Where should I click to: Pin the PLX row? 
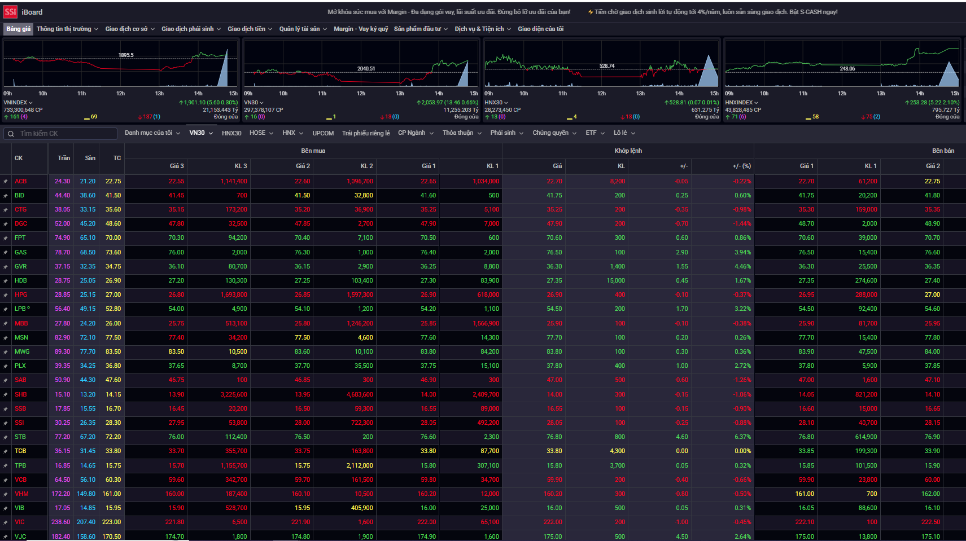click(6, 366)
